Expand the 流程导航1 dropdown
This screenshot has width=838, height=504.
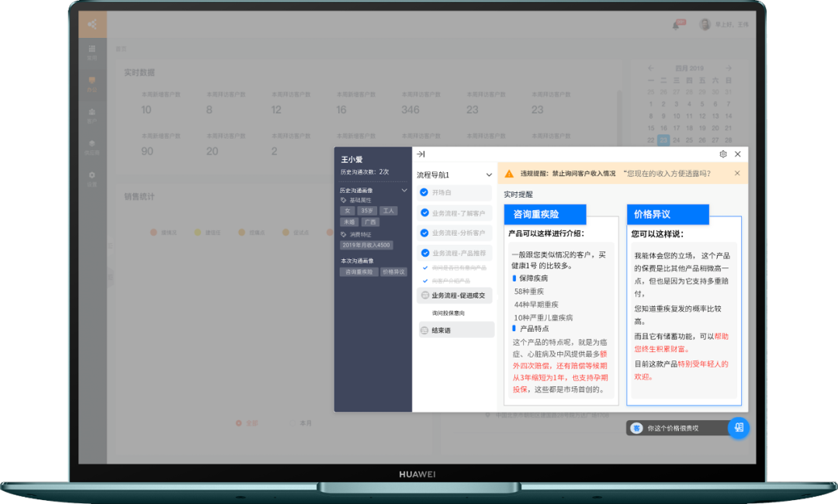[488, 175]
